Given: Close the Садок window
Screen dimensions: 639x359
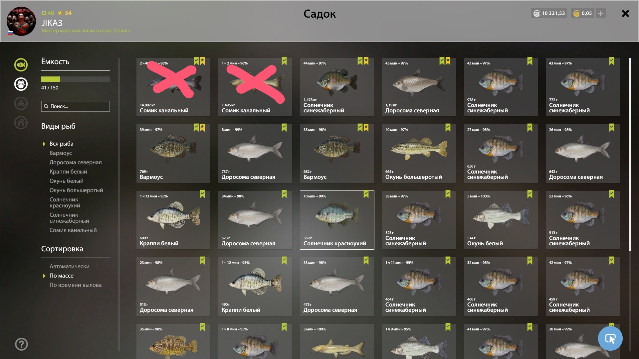Looking at the screenshot, I should tap(625, 13).
